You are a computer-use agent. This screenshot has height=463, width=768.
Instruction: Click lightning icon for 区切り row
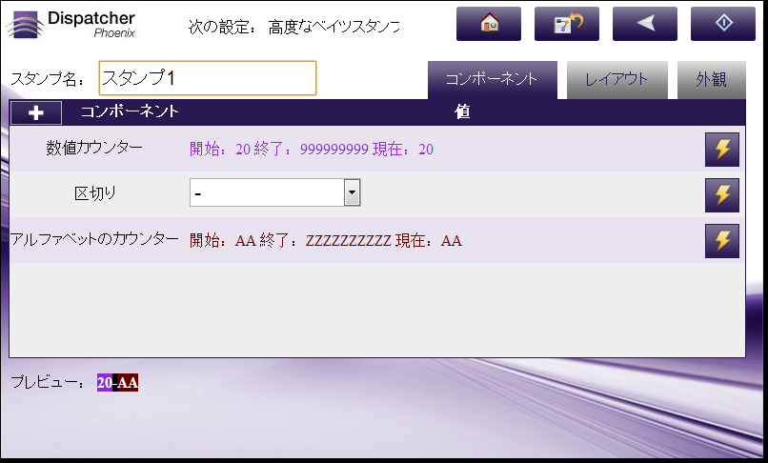tap(722, 195)
